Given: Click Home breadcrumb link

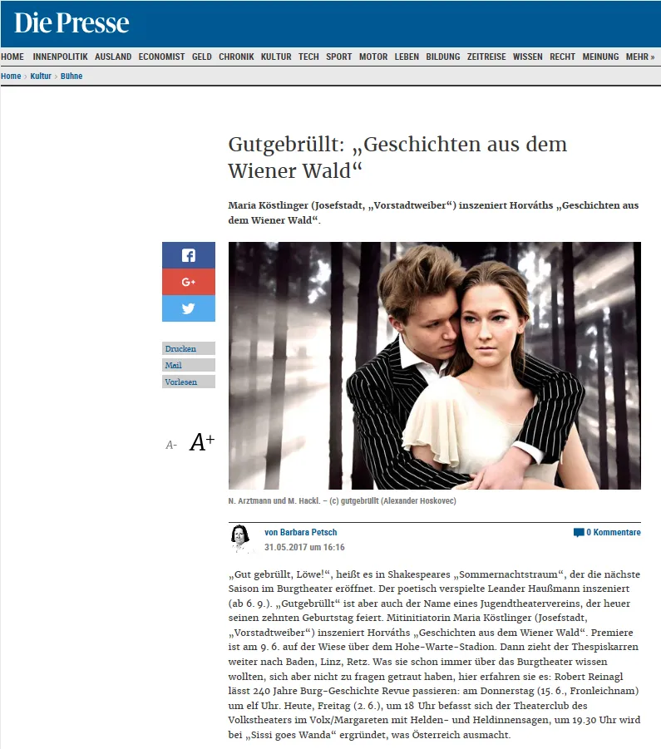Looking at the screenshot, I should click(11, 76).
